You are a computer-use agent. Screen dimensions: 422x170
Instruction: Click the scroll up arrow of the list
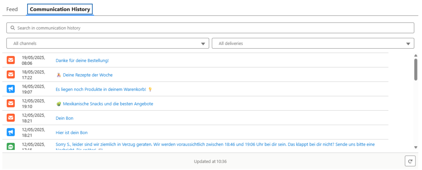[x=415, y=56]
